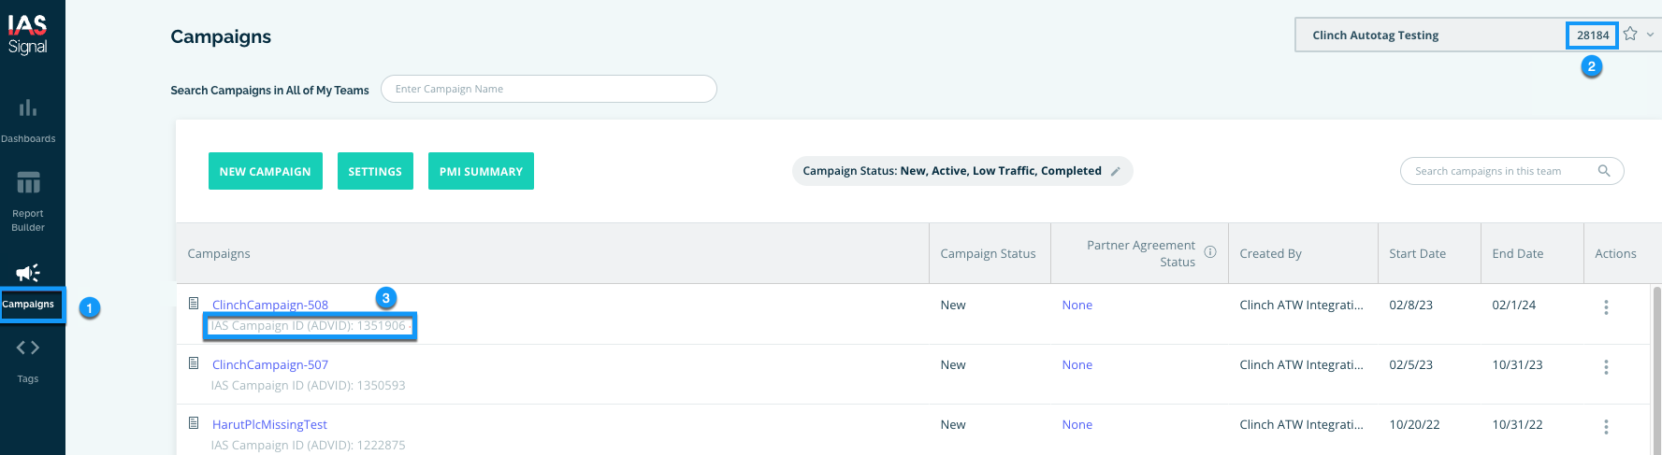The width and height of the screenshot is (1662, 455).
Task: Open Dashboards from the sidebar
Action: click(28, 121)
